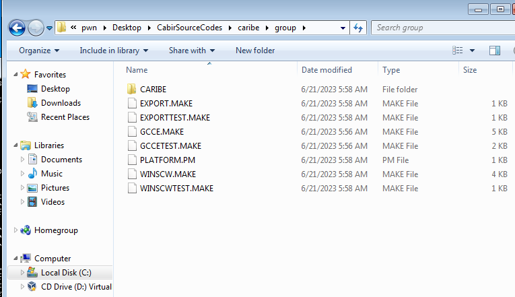
Task: Open Recent Places in Favorites
Action: [x=65, y=117]
